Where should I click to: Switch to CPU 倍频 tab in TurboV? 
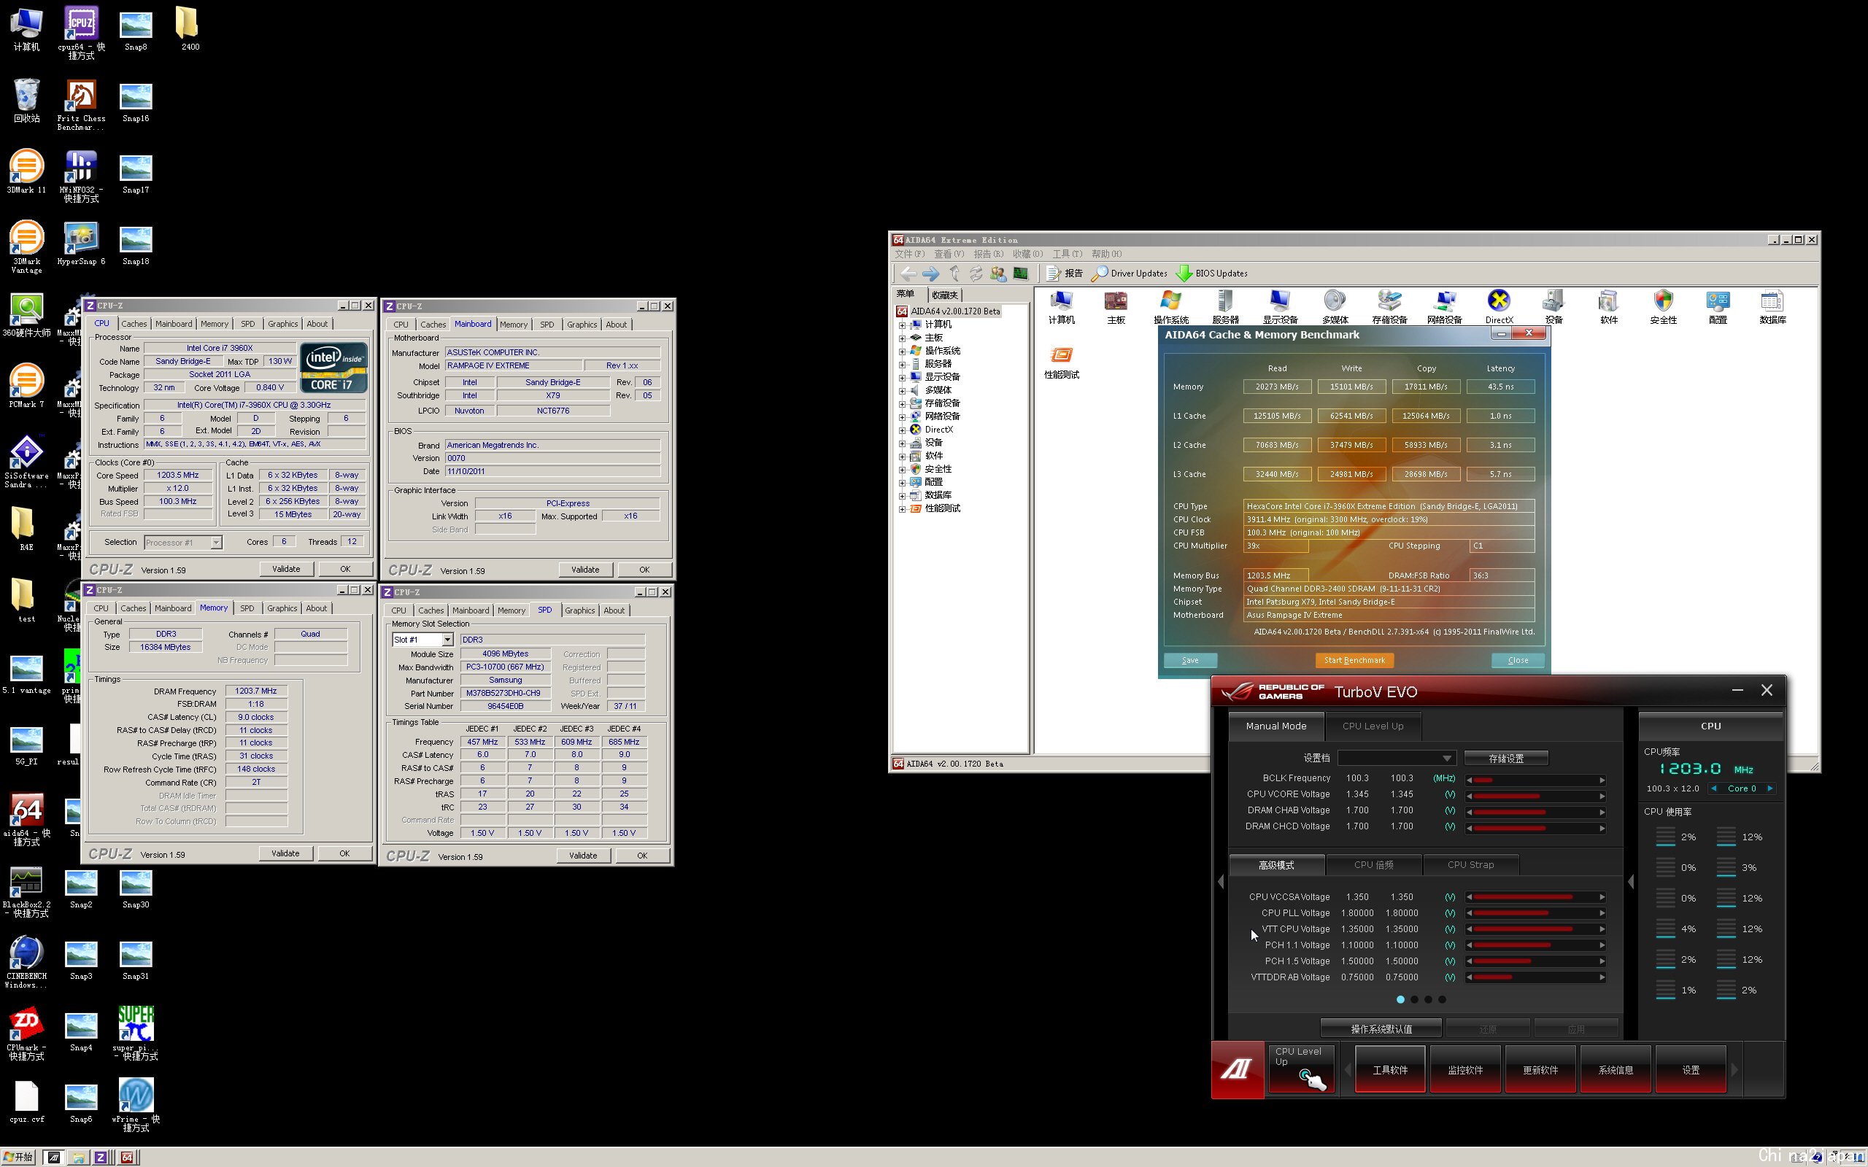coord(1374,864)
